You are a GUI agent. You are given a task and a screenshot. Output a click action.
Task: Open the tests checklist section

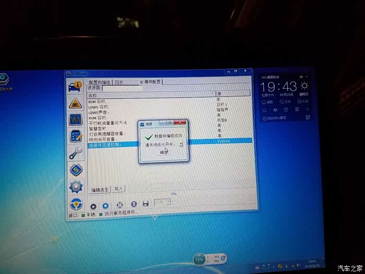point(76,136)
